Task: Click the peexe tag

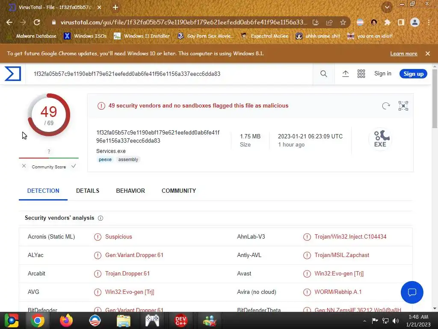Action: (105, 159)
